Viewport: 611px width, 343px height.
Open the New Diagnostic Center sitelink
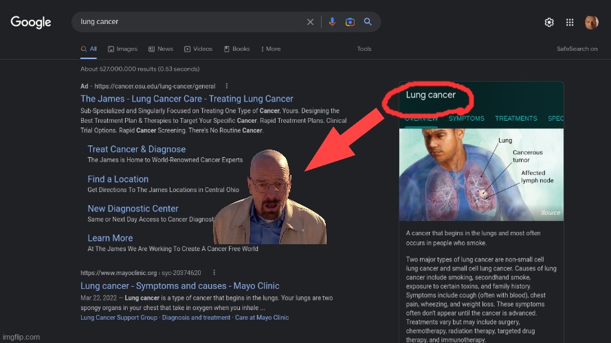pyautogui.click(x=133, y=209)
